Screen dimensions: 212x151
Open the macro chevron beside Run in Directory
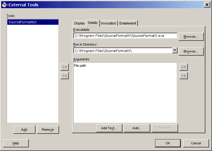point(175,50)
